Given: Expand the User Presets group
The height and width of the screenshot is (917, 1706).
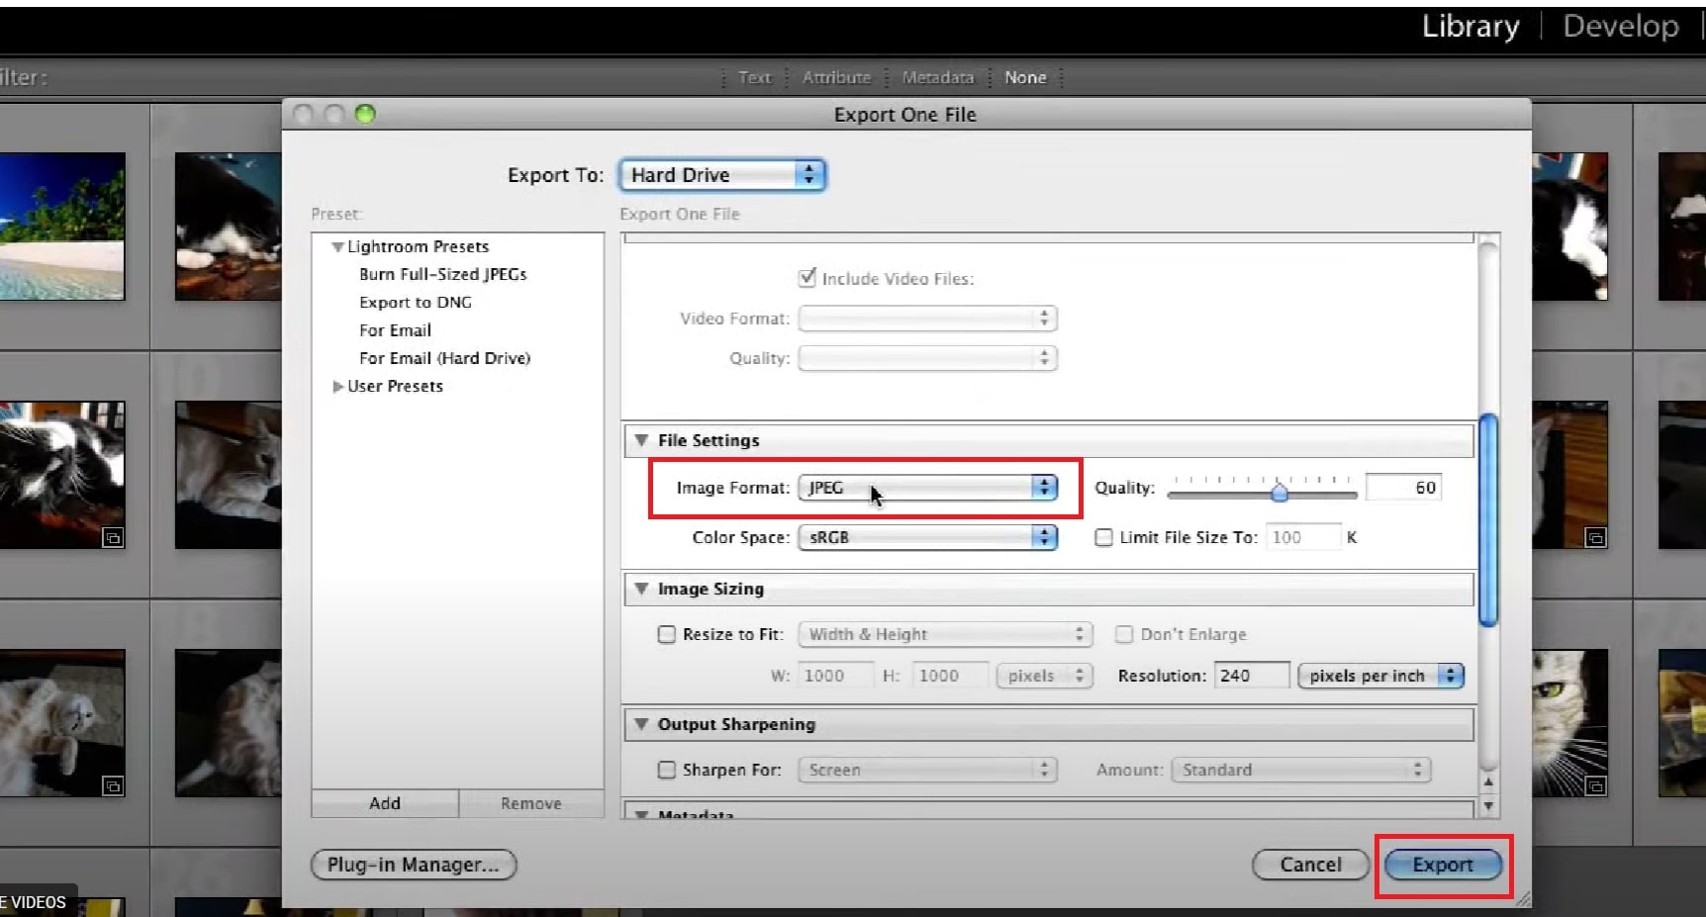Looking at the screenshot, I should 337,387.
